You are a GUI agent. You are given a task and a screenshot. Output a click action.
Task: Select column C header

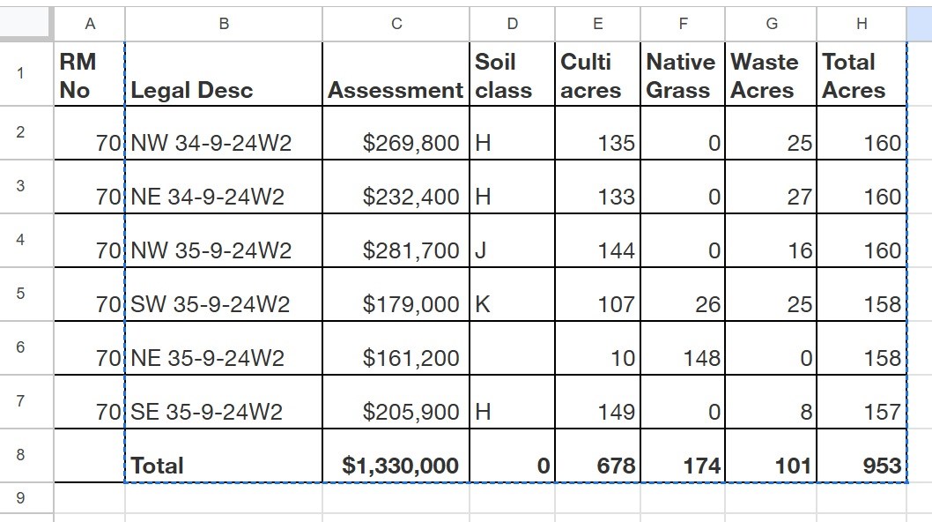click(x=396, y=24)
